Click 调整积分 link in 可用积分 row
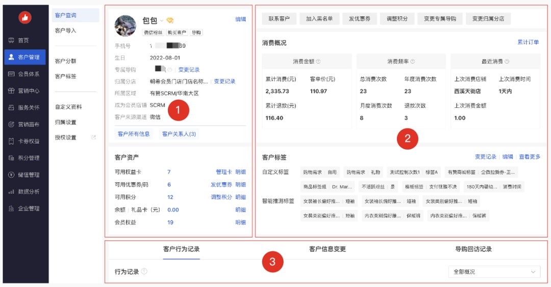This screenshot has height=287, width=551. [x=221, y=197]
